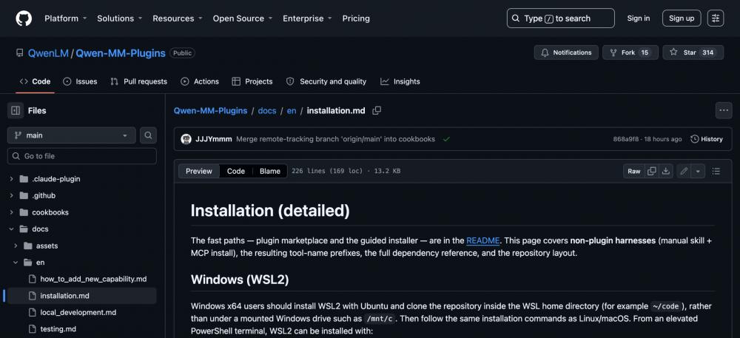Download the raw file
Viewport: 740px width, 338px height.
point(665,171)
